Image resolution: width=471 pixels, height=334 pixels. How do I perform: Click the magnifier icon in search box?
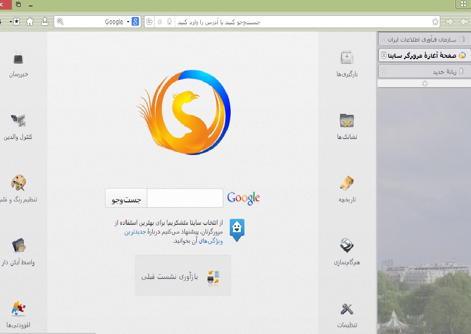pos(60,22)
